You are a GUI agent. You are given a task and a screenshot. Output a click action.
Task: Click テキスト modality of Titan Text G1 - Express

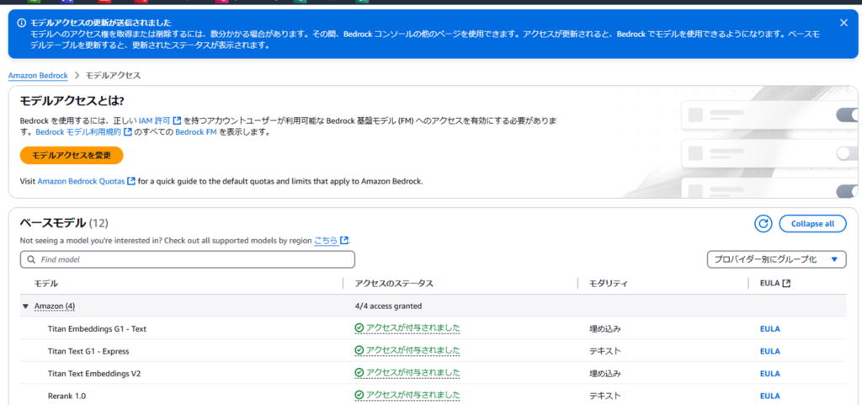[x=605, y=350]
